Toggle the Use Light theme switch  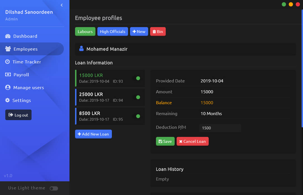[54, 188]
